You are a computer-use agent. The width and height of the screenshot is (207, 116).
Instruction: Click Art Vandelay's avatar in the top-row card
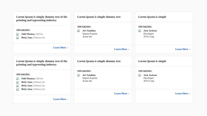(79, 31)
